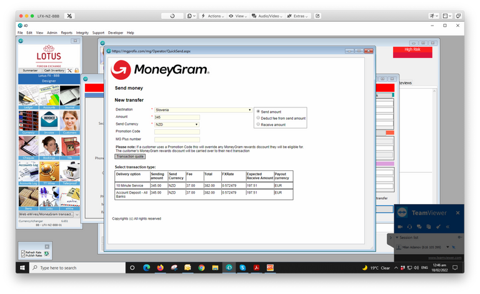The height and width of the screenshot is (294, 480).
Task: Open the Developer menu in 4D
Action: [116, 32]
